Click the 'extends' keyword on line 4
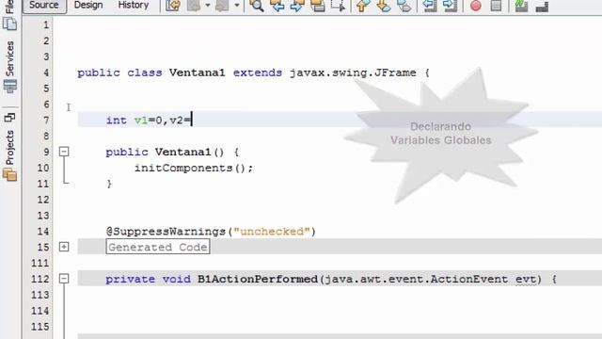602x339 pixels. tap(257, 73)
